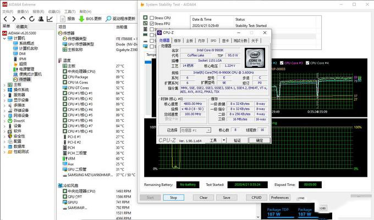Click the CPU-Z title bar app icon

coord(159,32)
